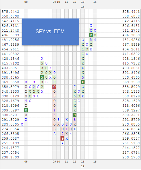The height and width of the screenshot is (170, 141).
Task: Select 542.4115 on the left price axis
Action: pos(10,21)
